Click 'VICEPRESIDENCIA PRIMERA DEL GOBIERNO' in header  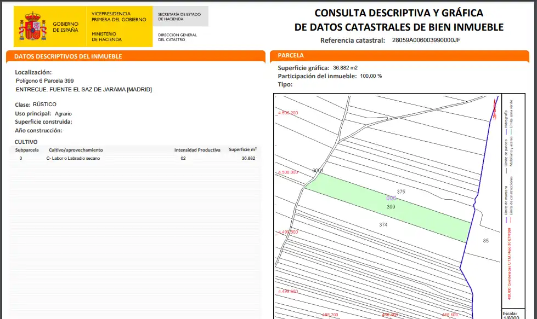pos(119,17)
